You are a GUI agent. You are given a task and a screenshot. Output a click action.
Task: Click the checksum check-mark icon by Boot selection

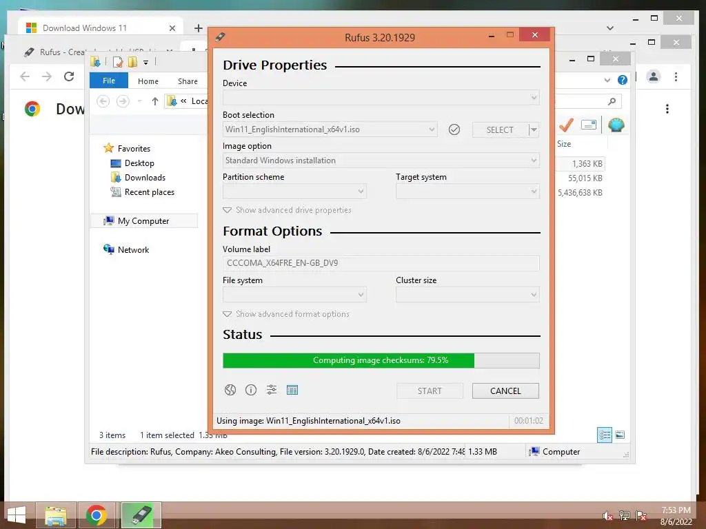point(454,129)
